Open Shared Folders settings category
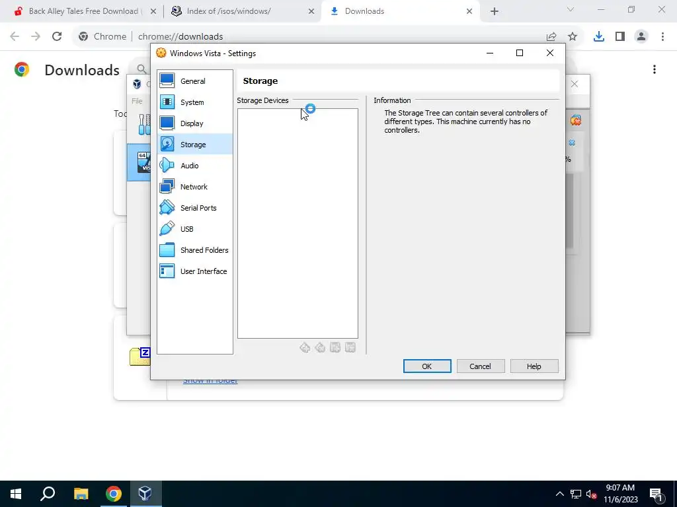 click(x=195, y=250)
